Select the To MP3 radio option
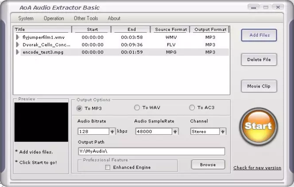 79,108
